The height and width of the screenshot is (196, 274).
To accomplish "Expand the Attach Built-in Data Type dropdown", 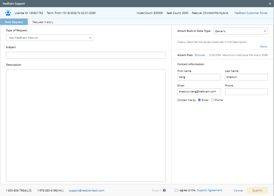I will [x=240, y=31].
